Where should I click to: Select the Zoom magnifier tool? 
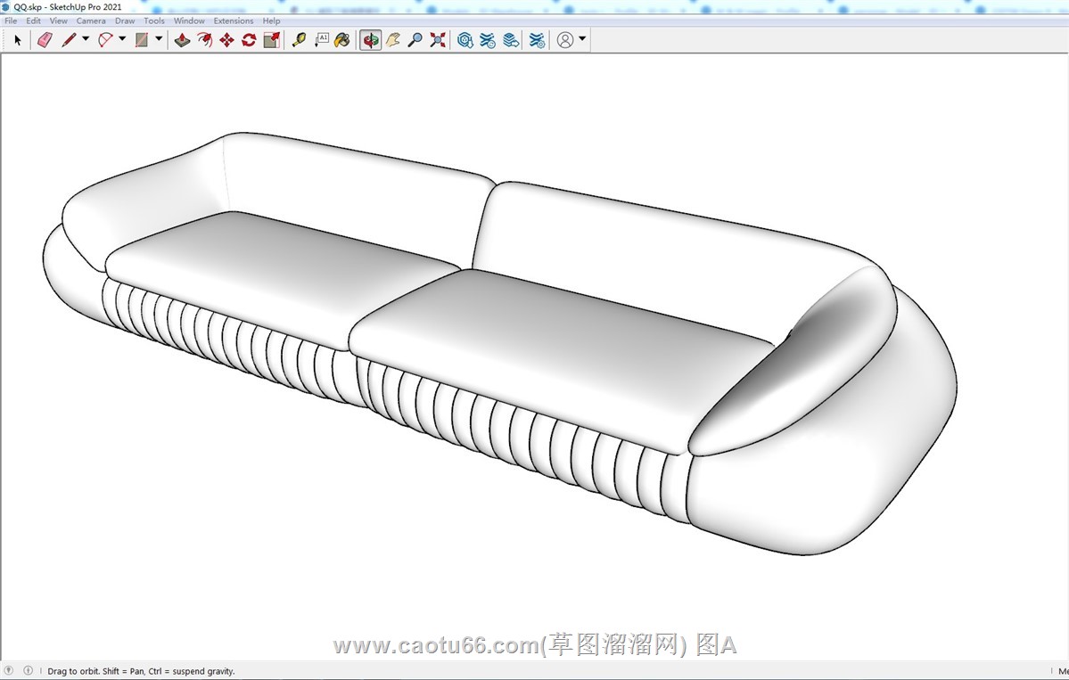click(x=415, y=40)
